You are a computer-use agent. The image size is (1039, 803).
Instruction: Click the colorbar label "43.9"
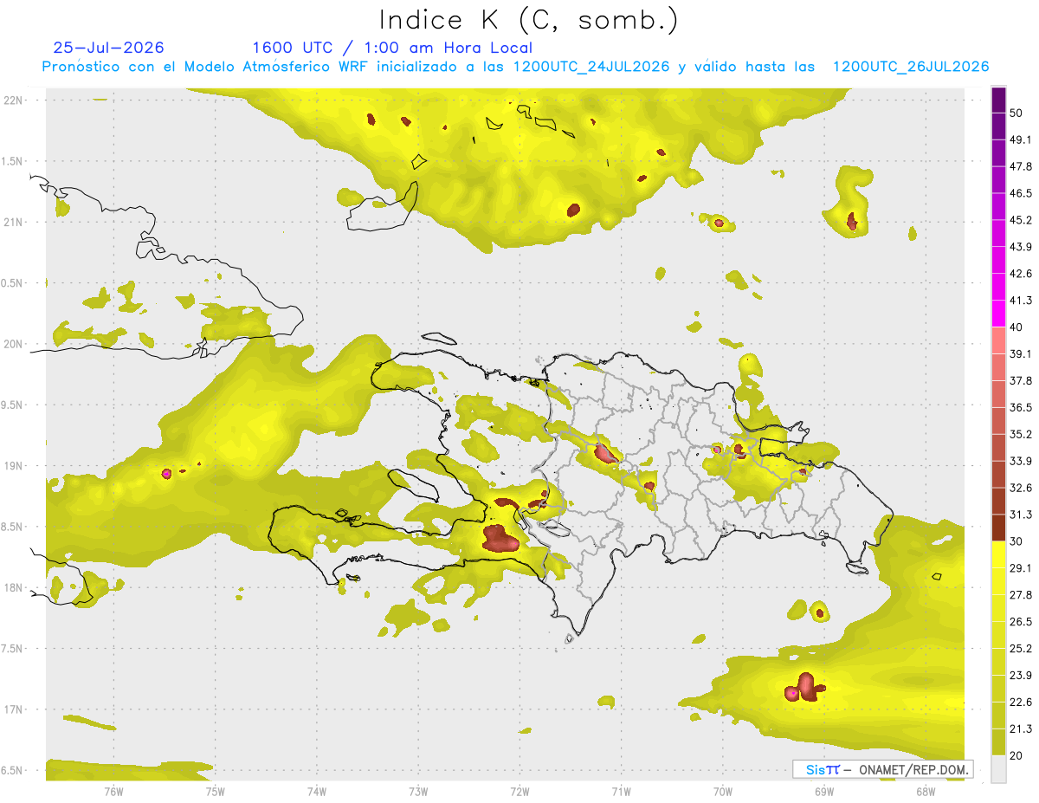(x=1021, y=247)
